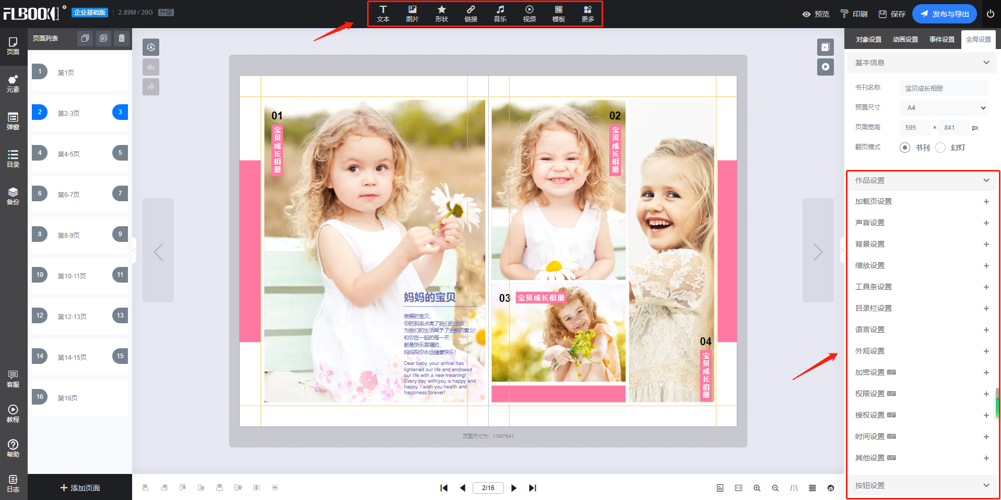Switch to the 全局设置 tab
This screenshot has width=1001, height=500.
pos(979,40)
